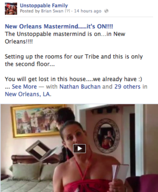The image size is (158, 192).
Task: Click the round mirror in video preview
Action: [x=107, y=136]
